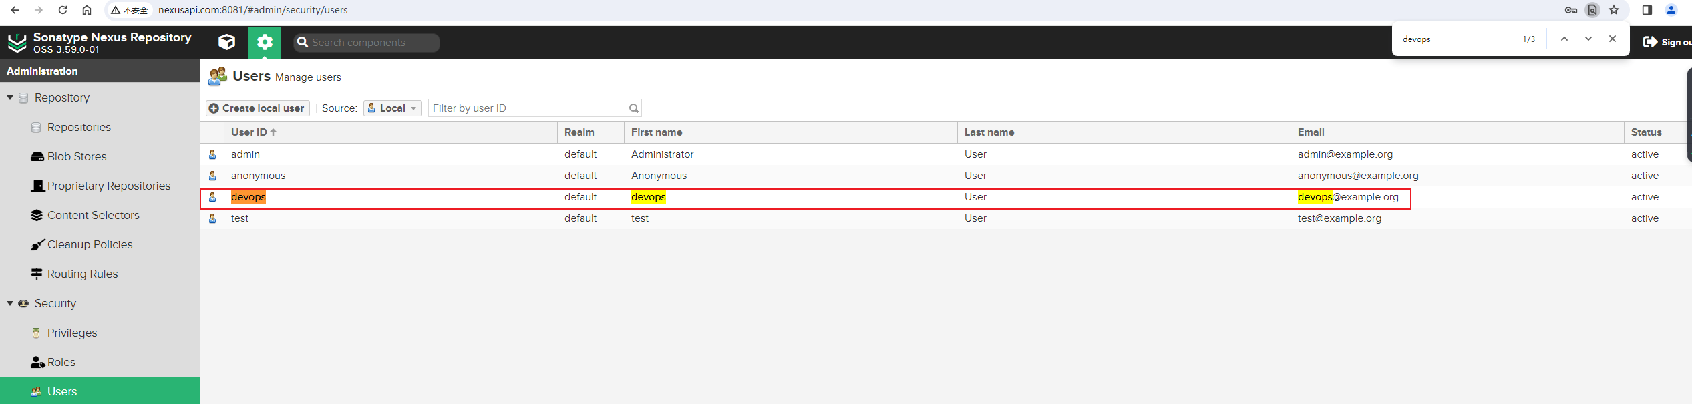
Task: Open Cleanup Policies in the sidebar
Action: (x=90, y=244)
